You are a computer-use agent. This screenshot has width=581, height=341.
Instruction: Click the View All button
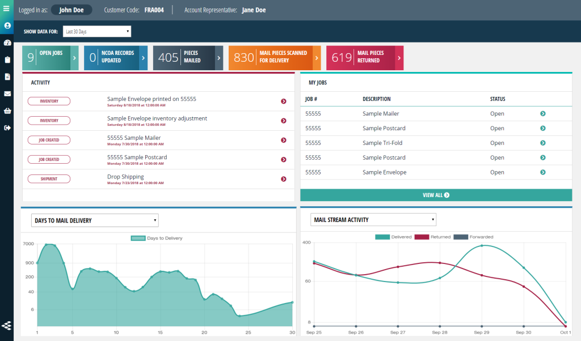click(x=436, y=195)
